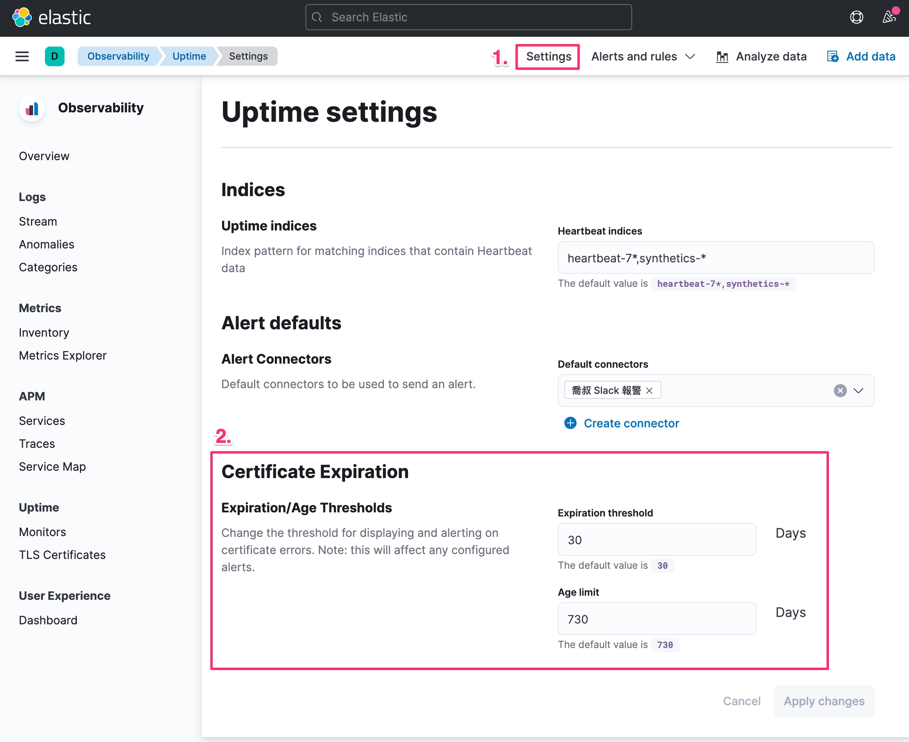Toggle the hamburger navigation menu
The width and height of the screenshot is (909, 742).
click(22, 56)
